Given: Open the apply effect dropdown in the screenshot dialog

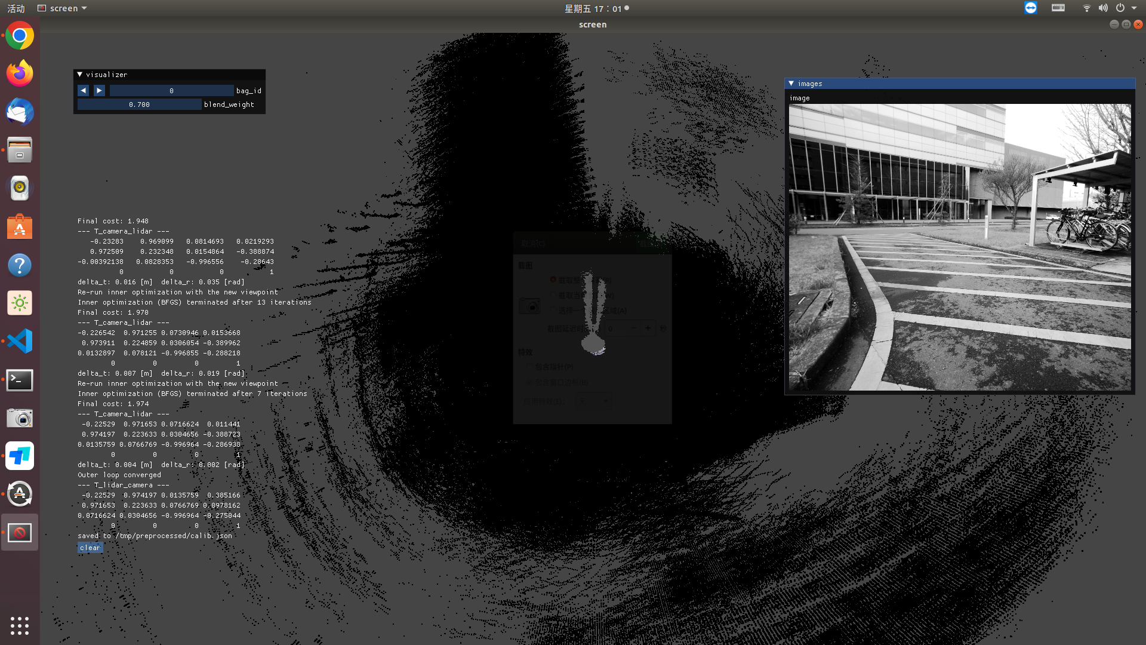Looking at the screenshot, I should pos(594,401).
